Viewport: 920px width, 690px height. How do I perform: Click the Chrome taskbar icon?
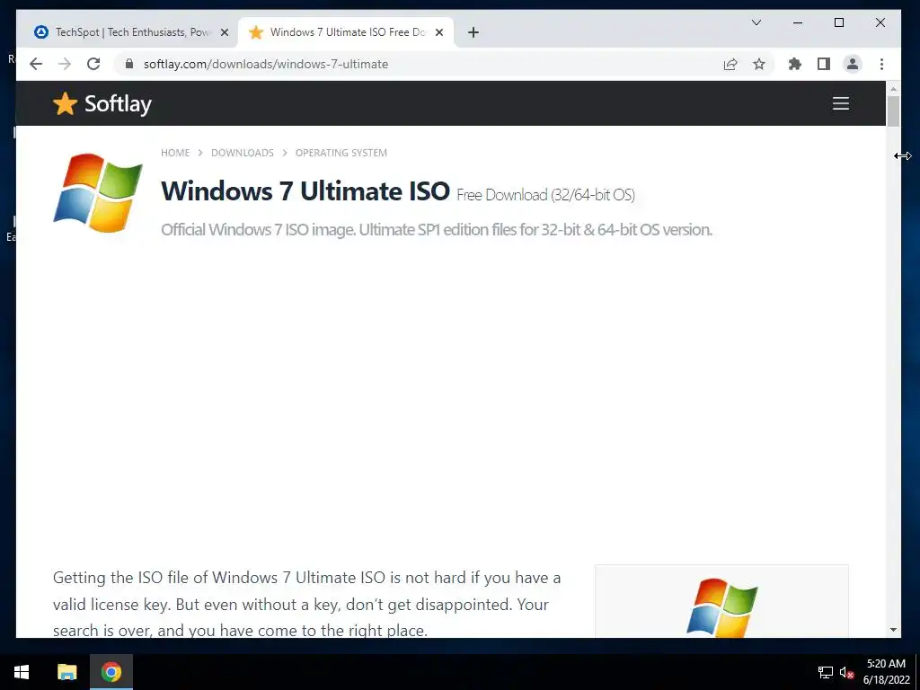[x=111, y=672]
